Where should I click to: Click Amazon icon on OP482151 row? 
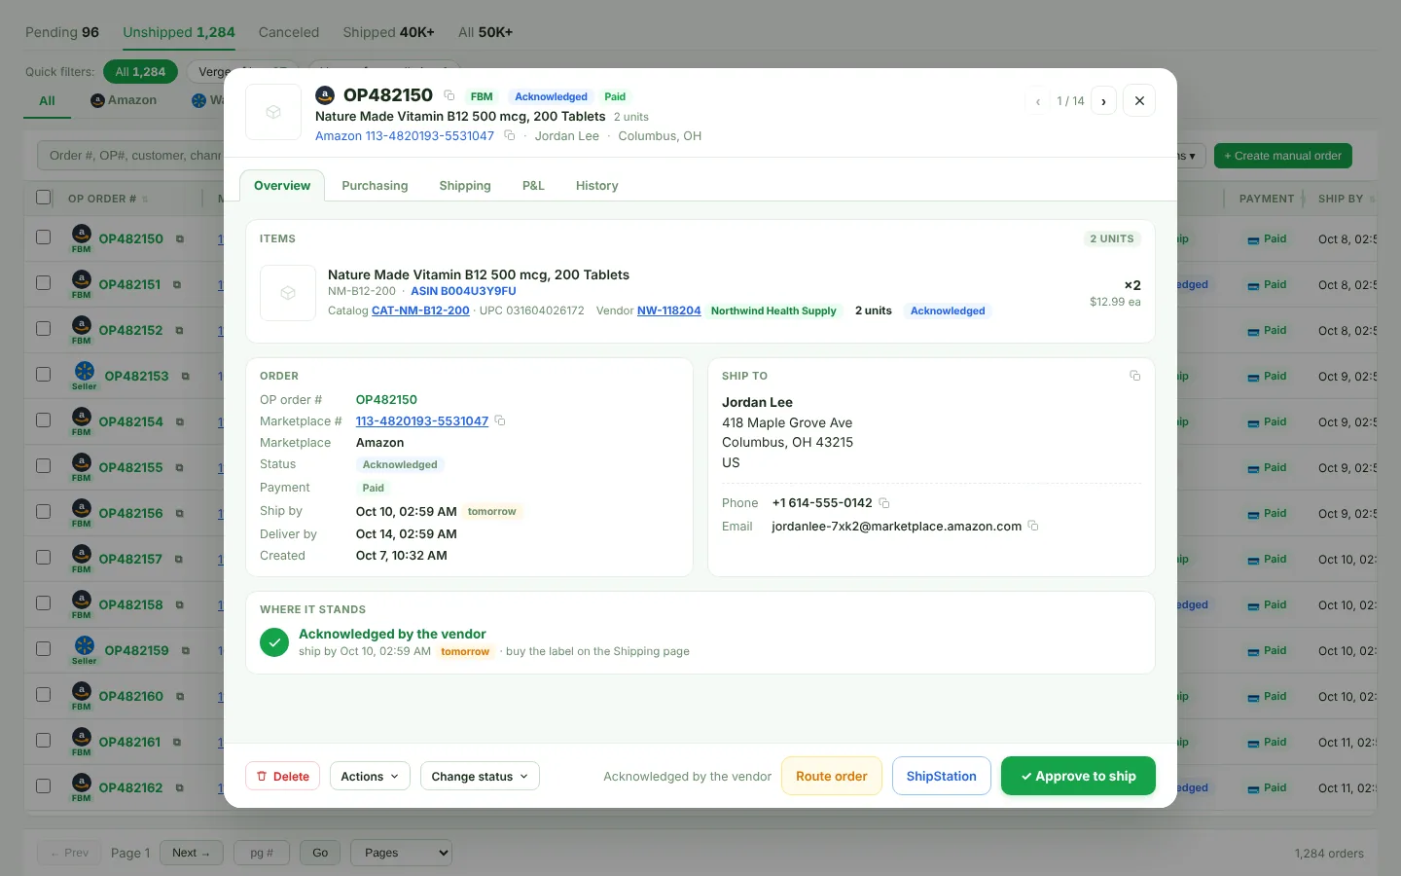coord(82,278)
